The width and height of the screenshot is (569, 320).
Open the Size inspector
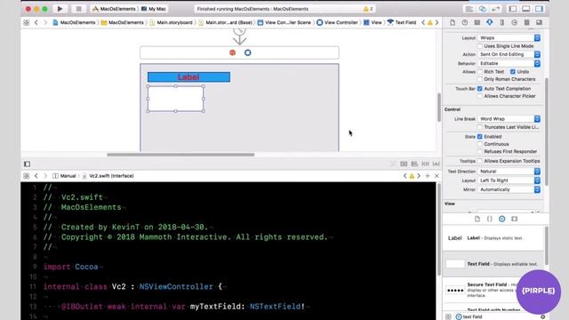click(x=501, y=22)
